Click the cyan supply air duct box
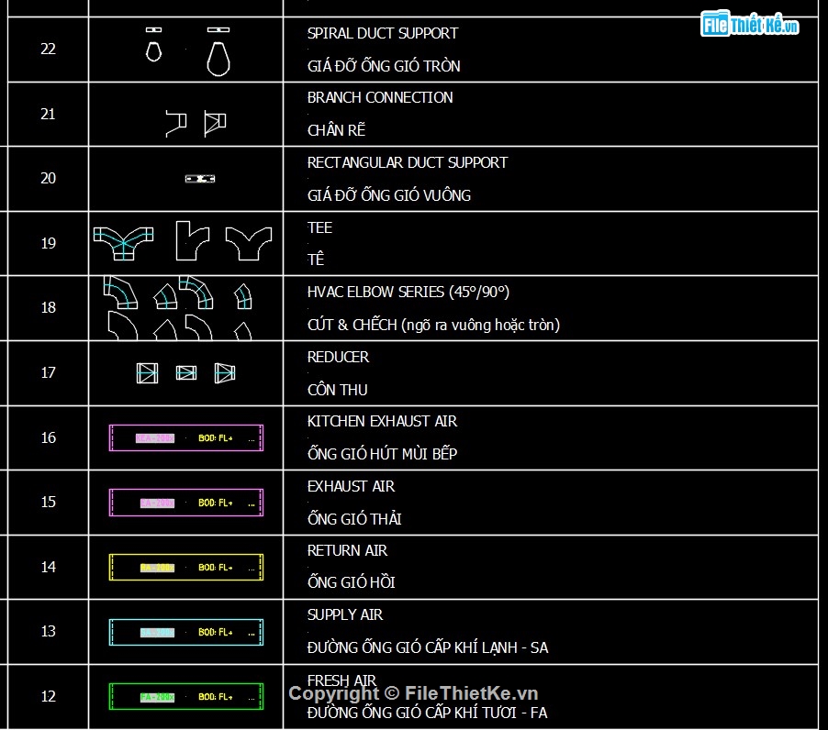The image size is (828, 730). point(186,632)
